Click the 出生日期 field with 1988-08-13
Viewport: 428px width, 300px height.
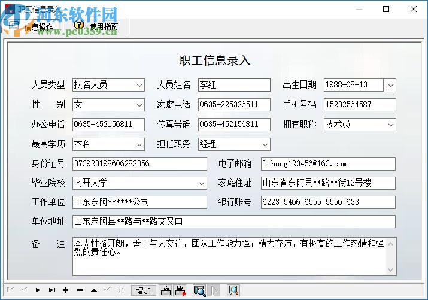point(354,85)
